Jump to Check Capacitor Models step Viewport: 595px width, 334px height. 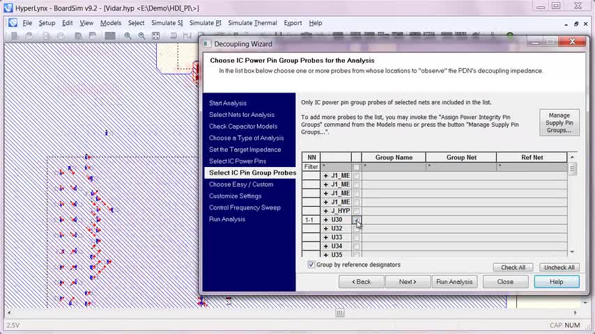click(x=243, y=126)
